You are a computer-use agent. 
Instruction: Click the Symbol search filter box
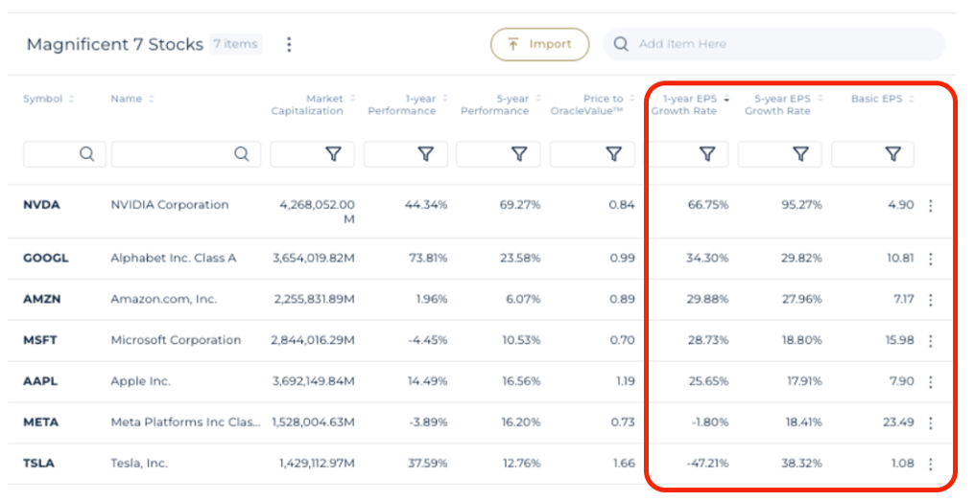click(63, 154)
